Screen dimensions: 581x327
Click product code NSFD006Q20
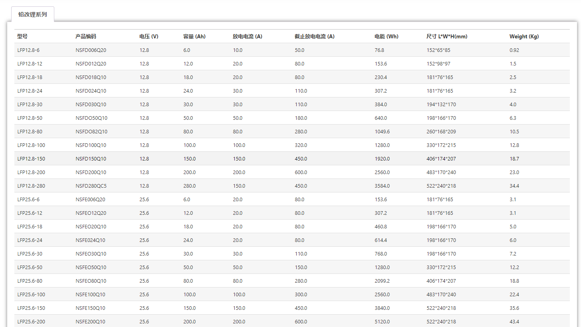[91, 50]
